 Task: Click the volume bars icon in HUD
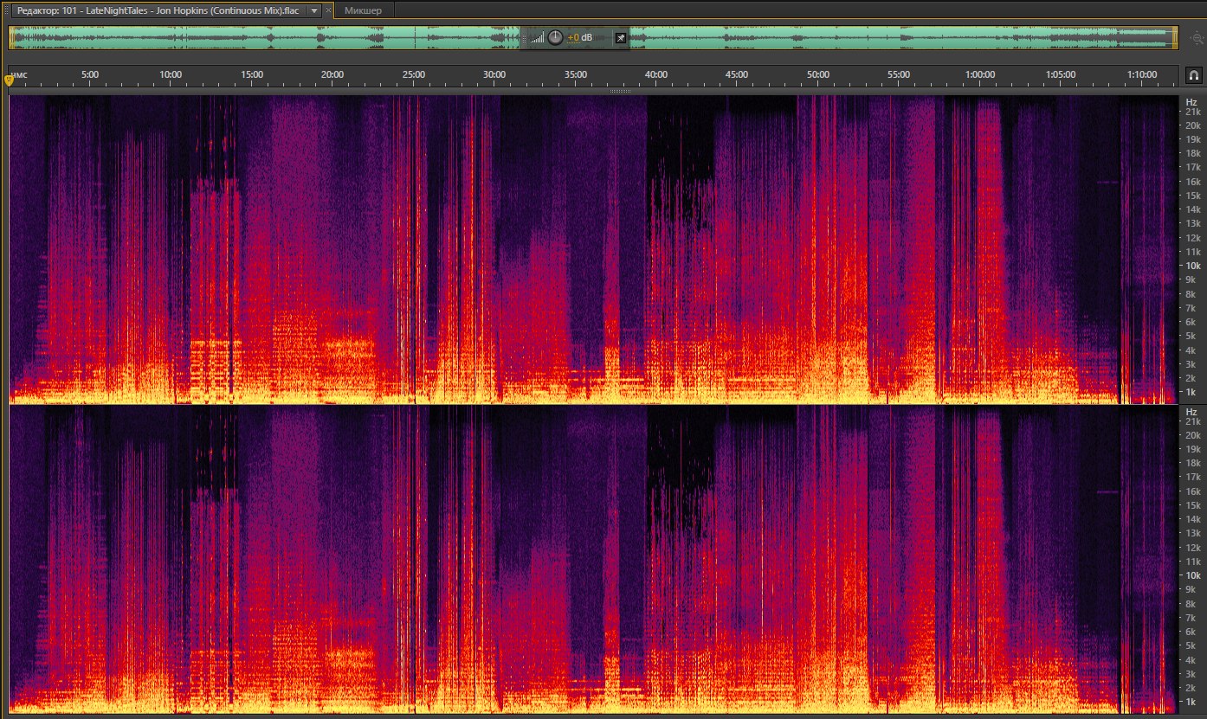(538, 38)
